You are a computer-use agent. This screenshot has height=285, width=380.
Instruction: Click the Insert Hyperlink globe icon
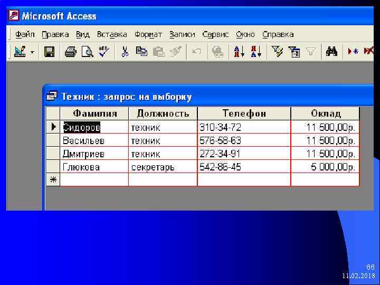[217, 52]
